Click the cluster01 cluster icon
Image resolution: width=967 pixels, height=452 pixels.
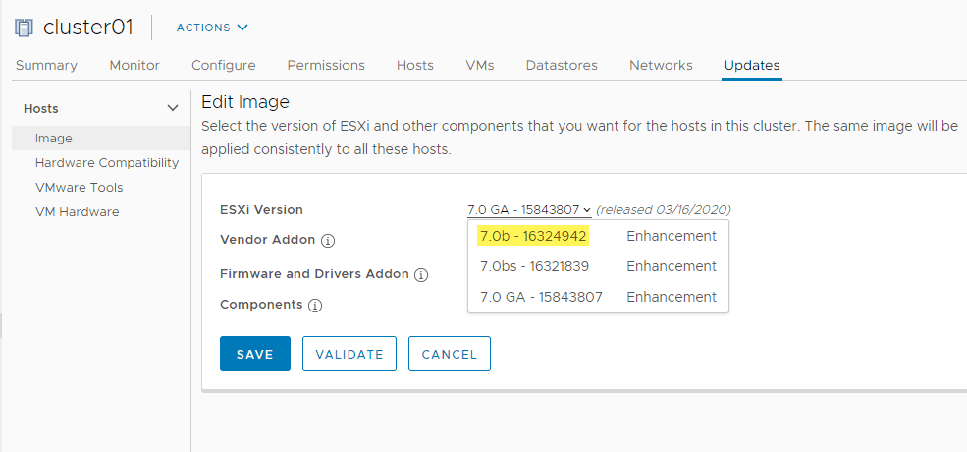pyautogui.click(x=25, y=28)
